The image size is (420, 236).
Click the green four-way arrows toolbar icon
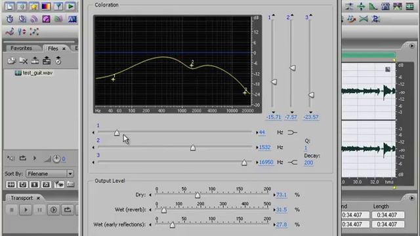[x=361, y=6]
